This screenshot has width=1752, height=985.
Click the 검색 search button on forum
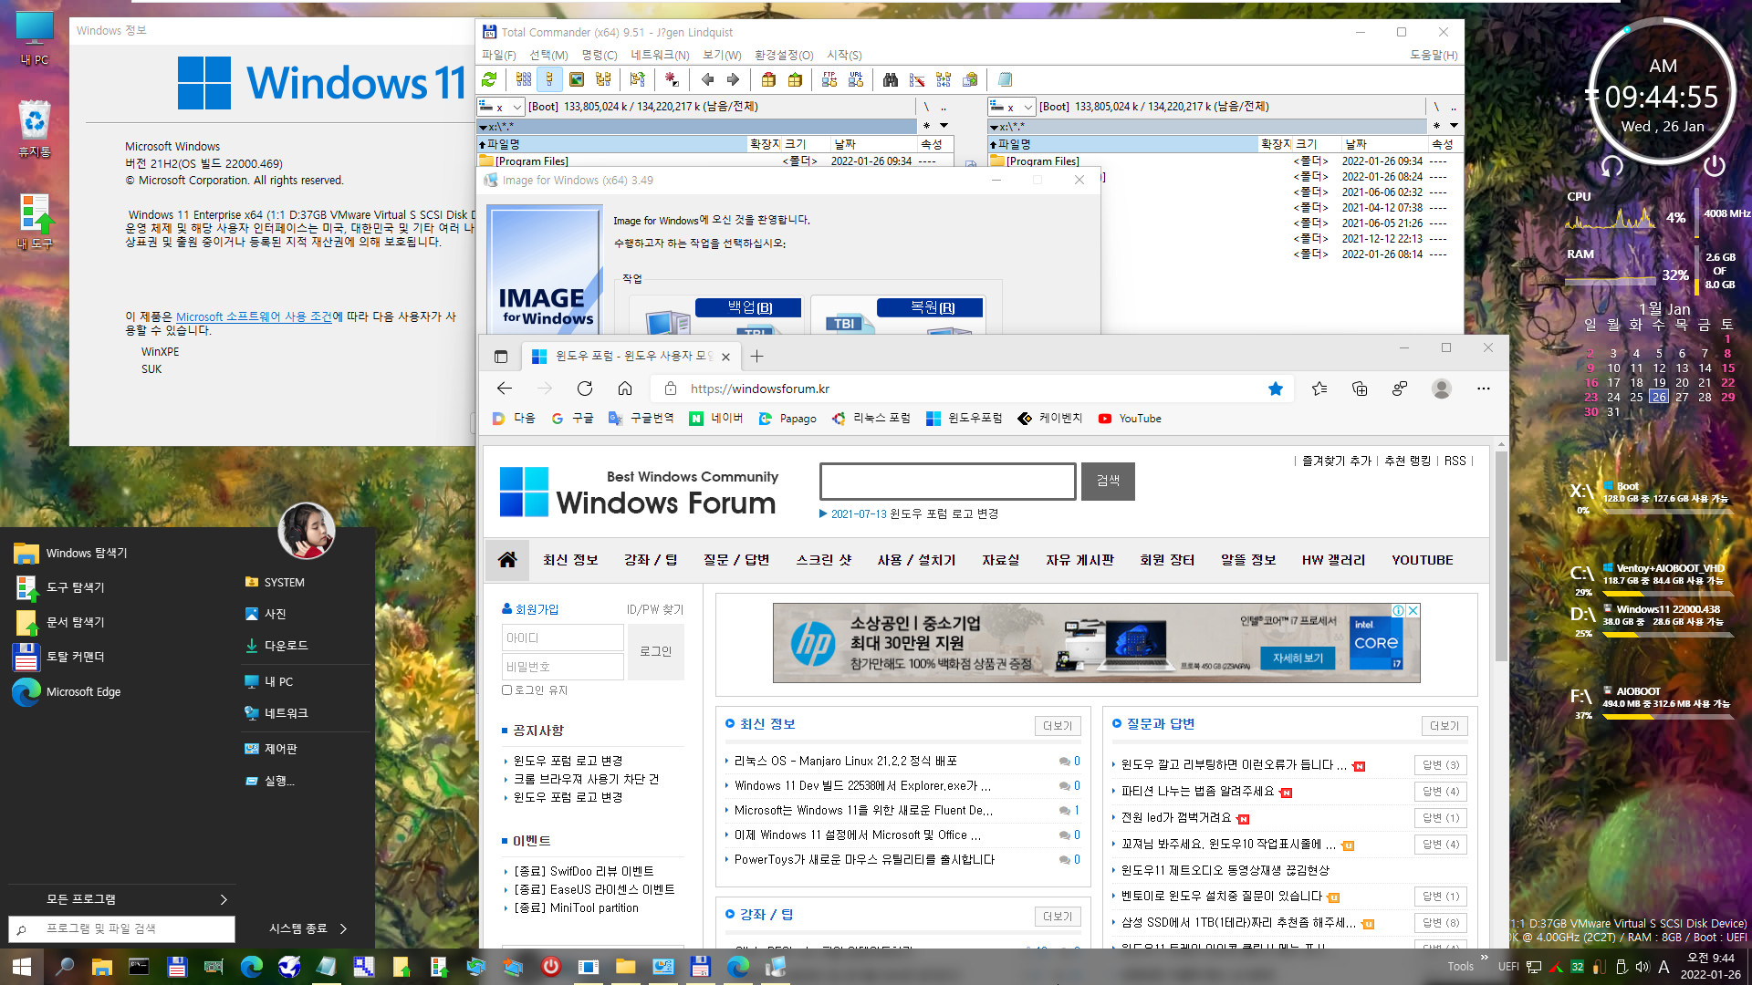(1108, 481)
